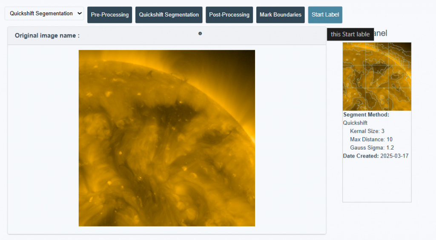Open the Quickshift Segementation method dropdown

point(44,14)
